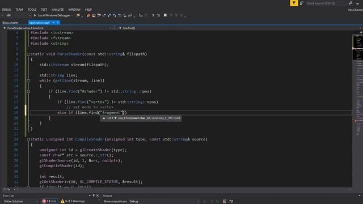Open the Entire Solution scope dropdown
This screenshot has width=363, height=204.
click(20, 202)
